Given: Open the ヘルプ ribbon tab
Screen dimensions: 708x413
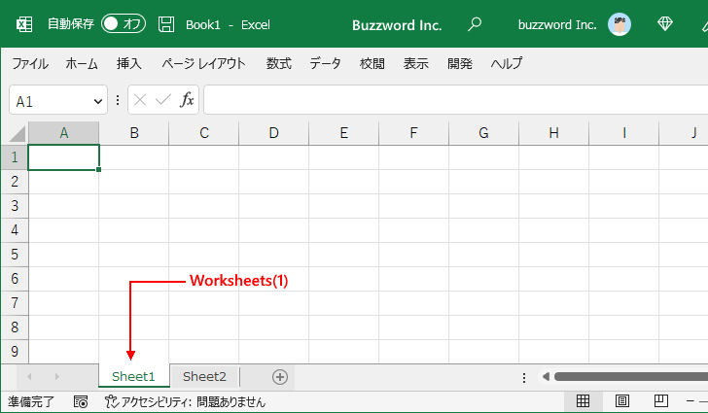Looking at the screenshot, I should [x=507, y=63].
